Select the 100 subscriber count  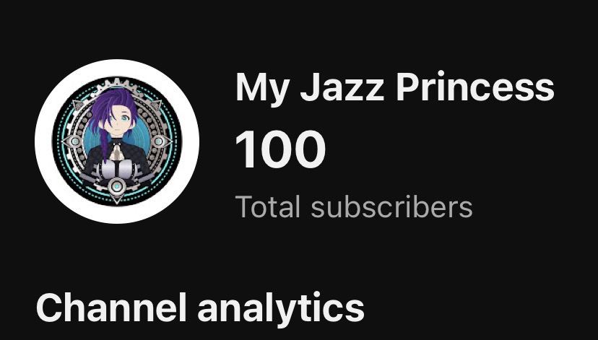[x=280, y=149]
